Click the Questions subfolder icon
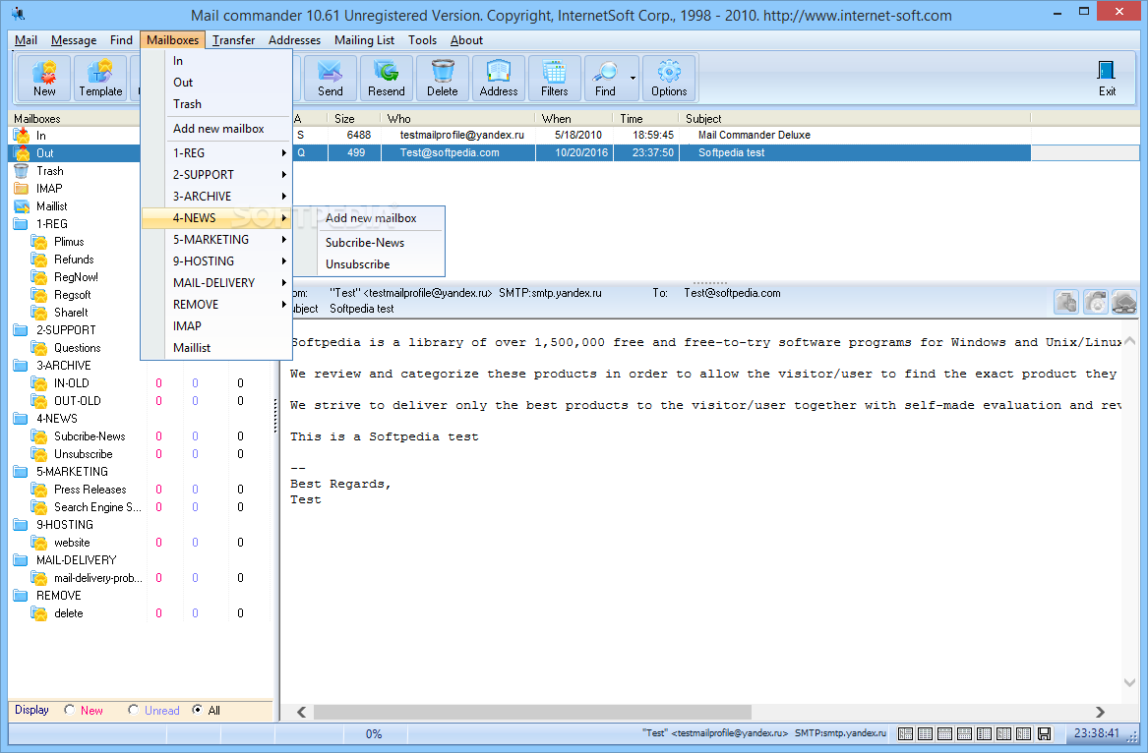This screenshot has height=753, width=1148. point(38,348)
